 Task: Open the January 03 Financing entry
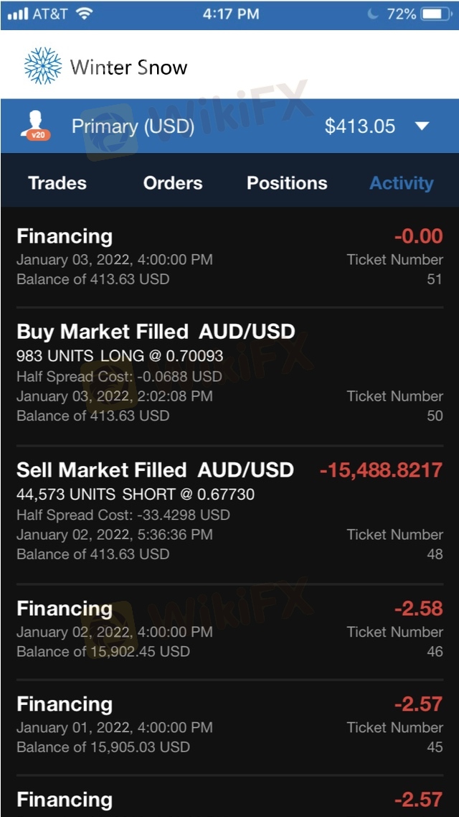click(x=65, y=236)
